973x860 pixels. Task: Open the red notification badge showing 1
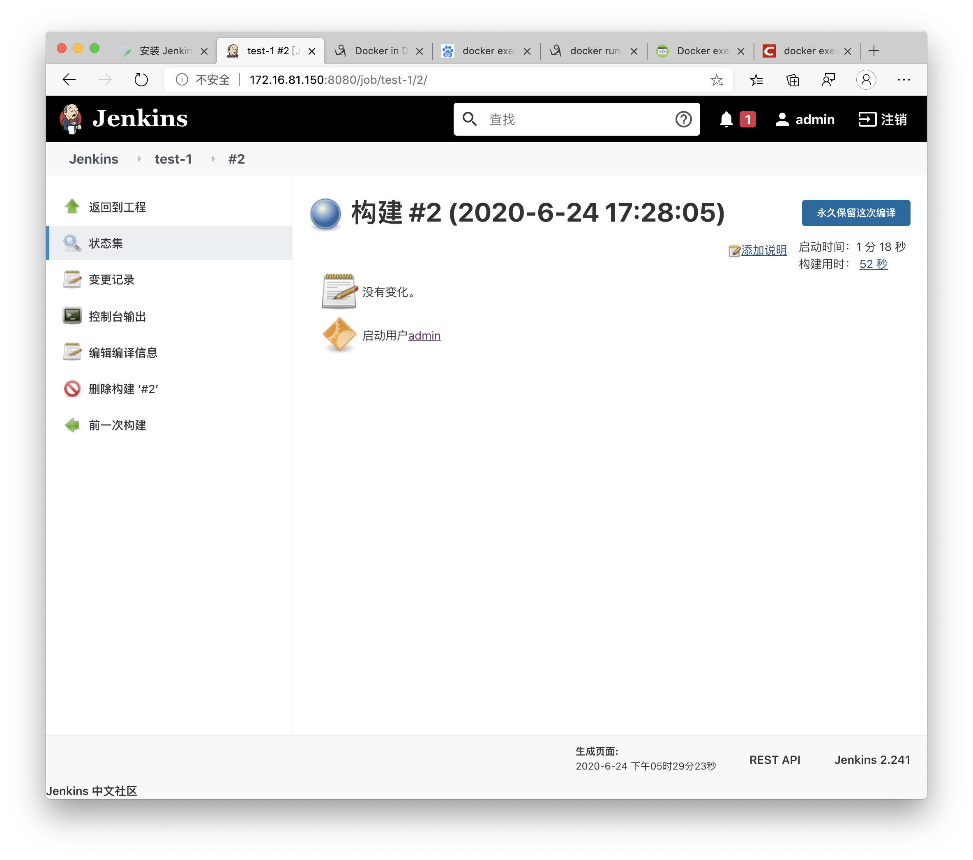click(747, 119)
